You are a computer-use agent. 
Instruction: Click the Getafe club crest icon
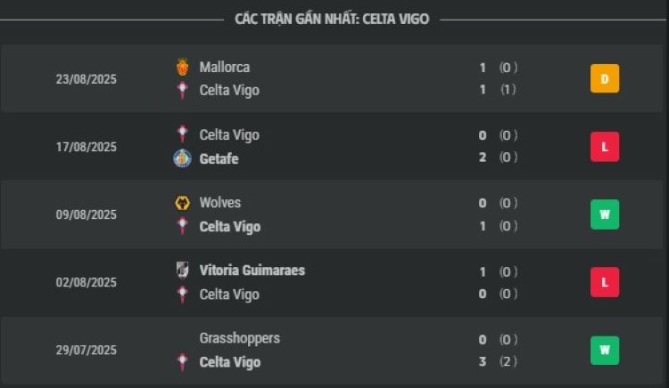(x=182, y=158)
